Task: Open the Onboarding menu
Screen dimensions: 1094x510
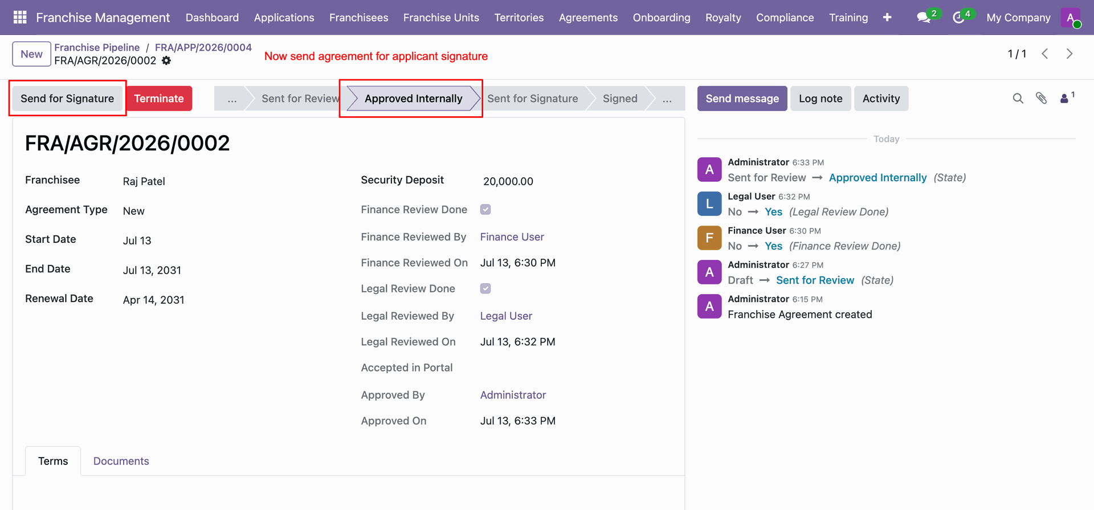Action: [x=661, y=18]
